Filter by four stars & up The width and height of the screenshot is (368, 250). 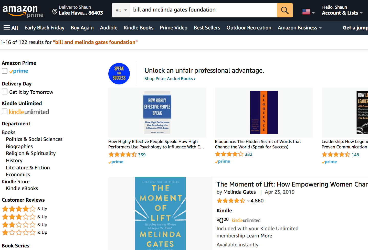tap(25, 209)
